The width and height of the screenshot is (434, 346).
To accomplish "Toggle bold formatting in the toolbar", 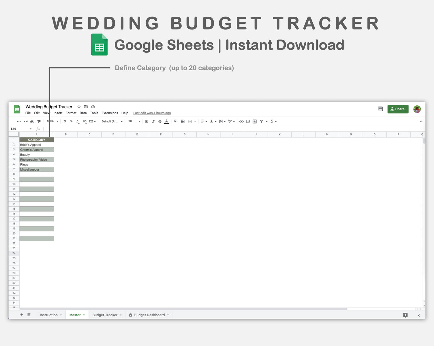I will 146,121.
